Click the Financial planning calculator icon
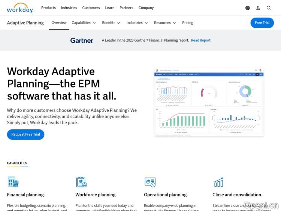Viewport: 281px width, 211px height. [13, 182]
